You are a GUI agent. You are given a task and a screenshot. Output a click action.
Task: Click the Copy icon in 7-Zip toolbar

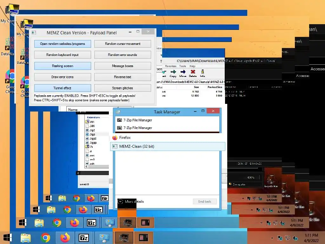pyautogui.click(x=173, y=73)
